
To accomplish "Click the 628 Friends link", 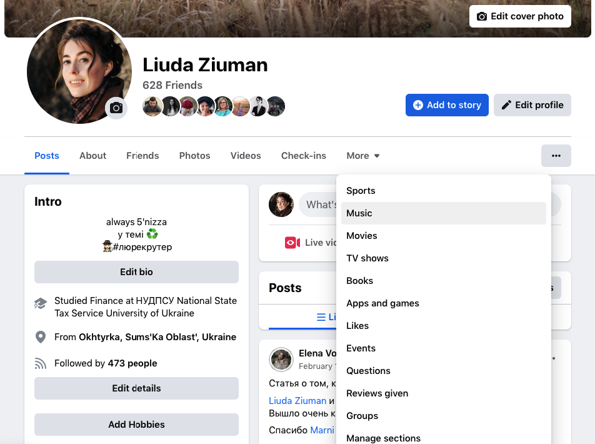I will pos(172,85).
